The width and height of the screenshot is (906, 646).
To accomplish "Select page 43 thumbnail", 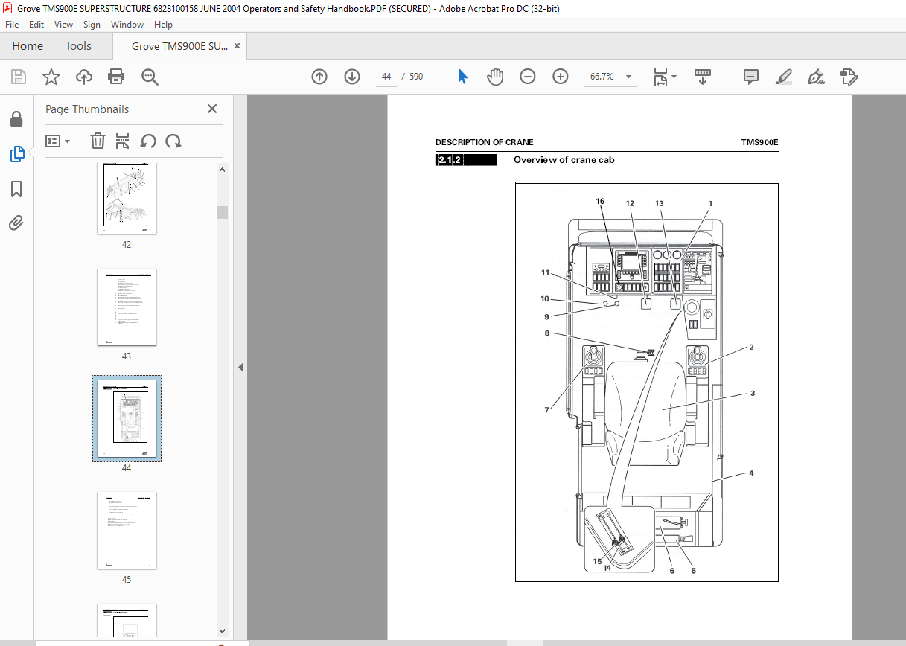I will point(127,307).
